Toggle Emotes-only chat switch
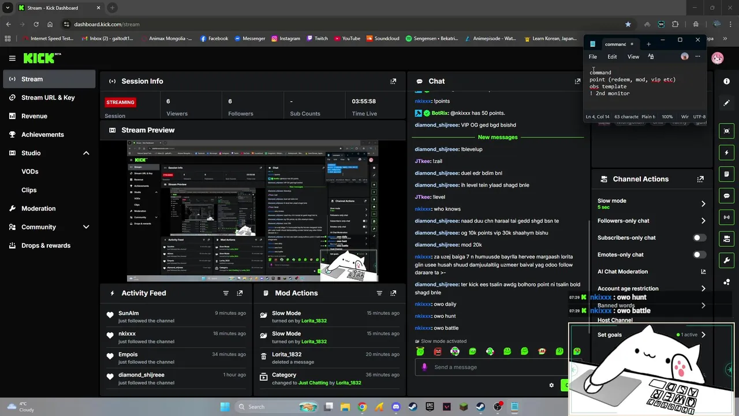The image size is (739, 416). click(x=699, y=255)
